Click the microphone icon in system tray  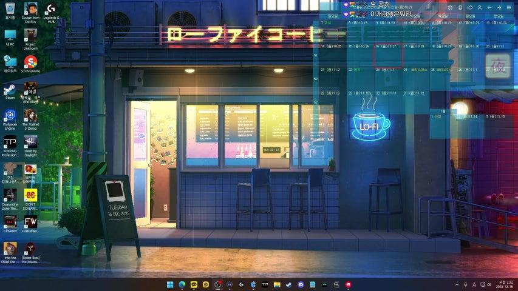tap(465, 284)
